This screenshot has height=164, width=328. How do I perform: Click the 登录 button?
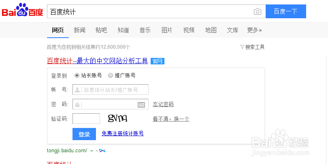84,134
